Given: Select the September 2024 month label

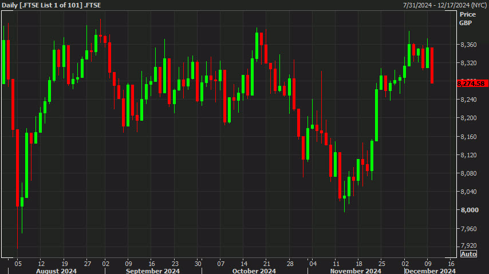Looking at the screenshot, I should [x=152, y=271].
